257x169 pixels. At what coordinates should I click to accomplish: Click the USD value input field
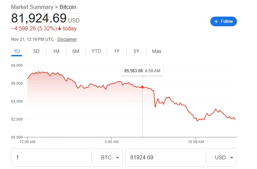[x=165, y=158]
